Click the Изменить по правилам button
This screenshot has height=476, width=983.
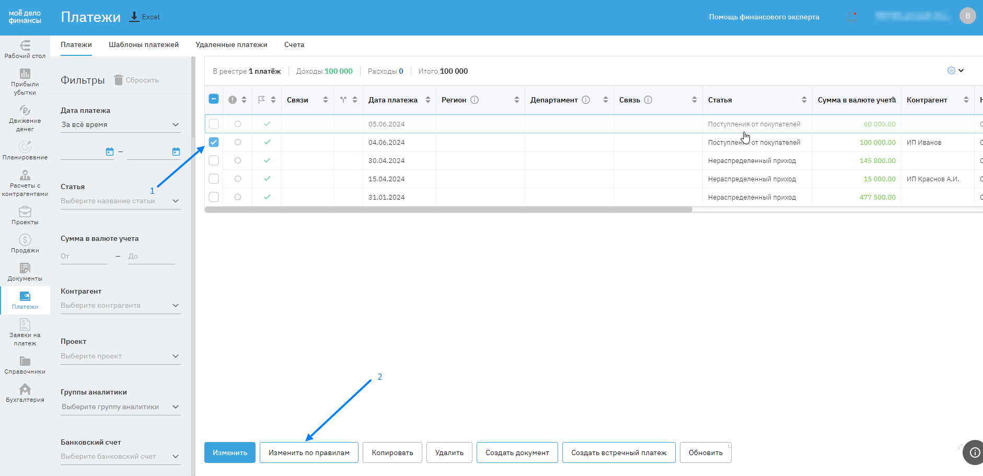pyautogui.click(x=309, y=452)
